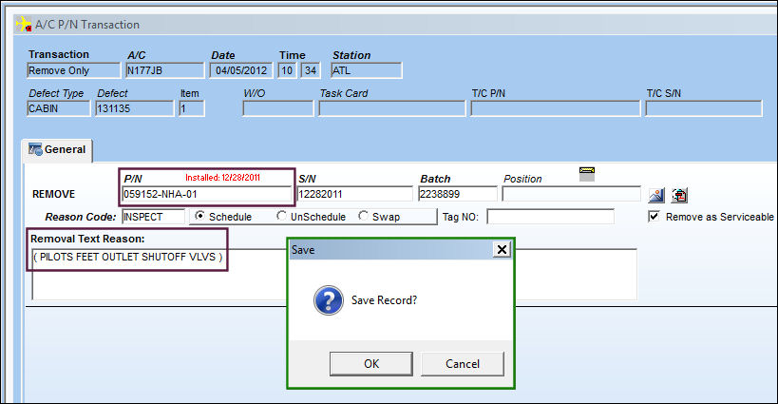Select the UnSchedule radio button
This screenshot has height=404, width=778.
[x=281, y=216]
